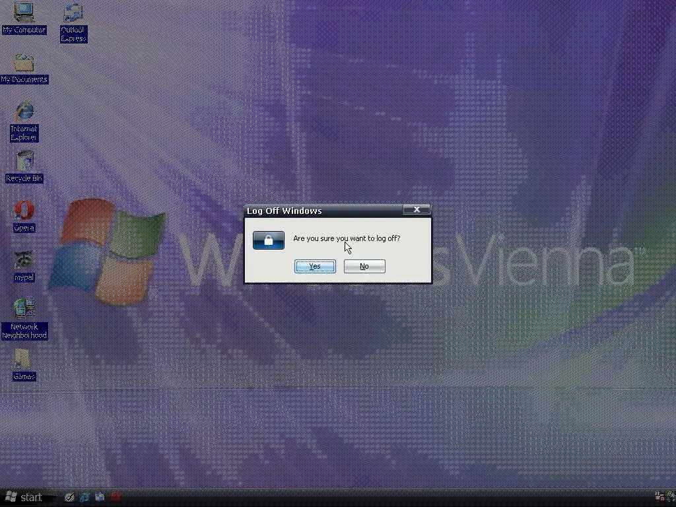Select the My Computer desktop icon
Viewport: 676px width, 507px height.
(x=24, y=18)
